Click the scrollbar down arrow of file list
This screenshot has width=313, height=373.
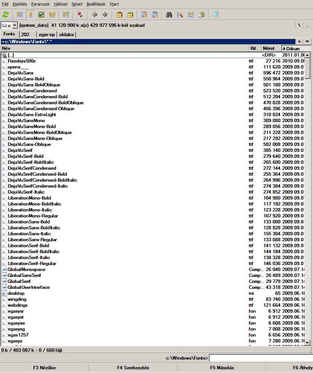(307, 343)
